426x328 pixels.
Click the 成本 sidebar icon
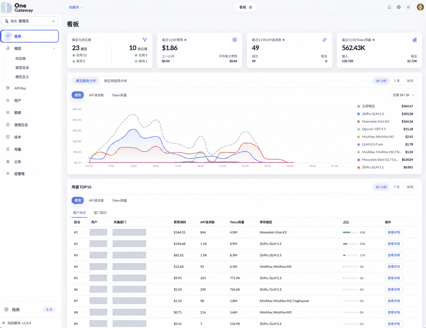click(8, 137)
